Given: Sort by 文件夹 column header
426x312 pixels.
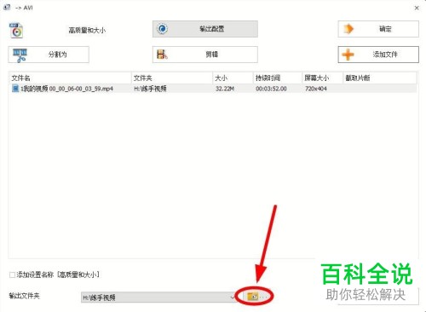Looking at the screenshot, I should (172, 78).
